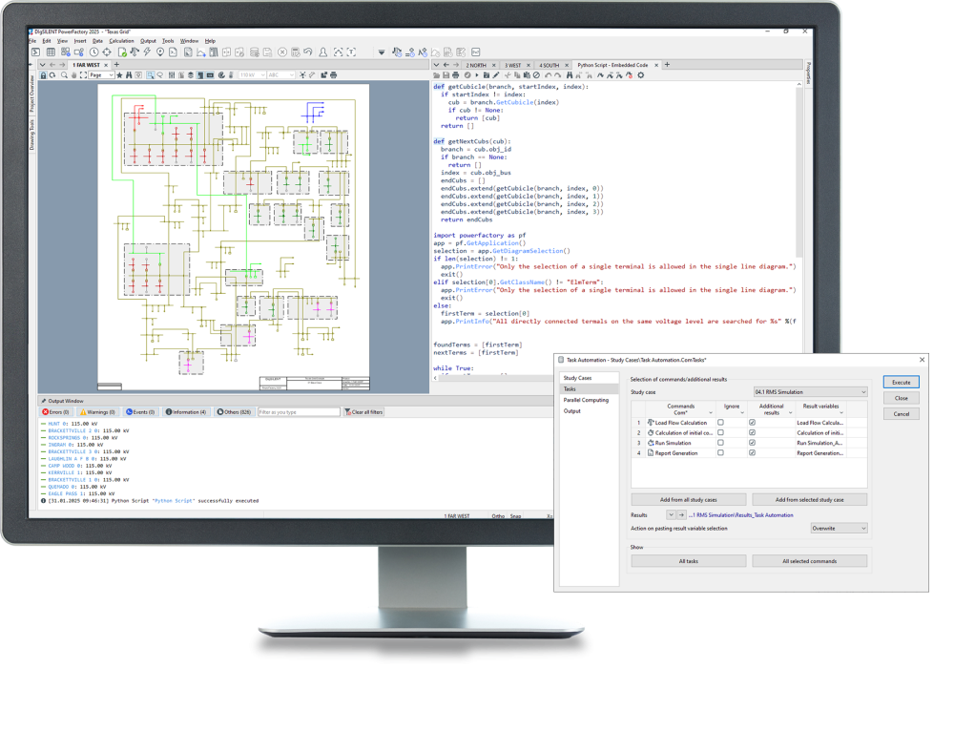Image resolution: width=954 pixels, height=752 pixels.
Task: Click the All tasks button
Action: [x=689, y=561]
